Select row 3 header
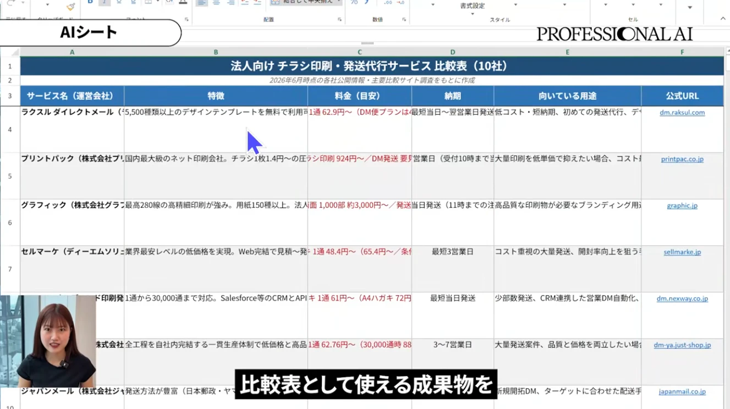Image resolution: width=730 pixels, height=409 pixels. (10, 96)
